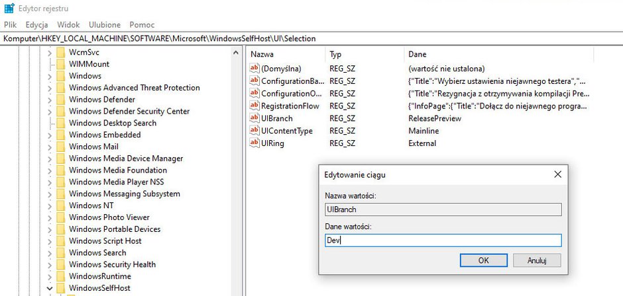Viewport: 623px width, 296px height.
Task: Select the ConfigurationBa... value icon
Action: coord(254,81)
